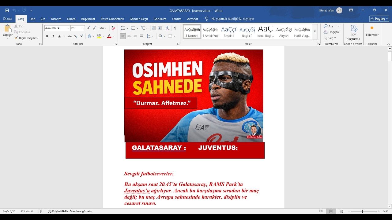
Task: Align the paragraph to the left
Action: (123, 36)
